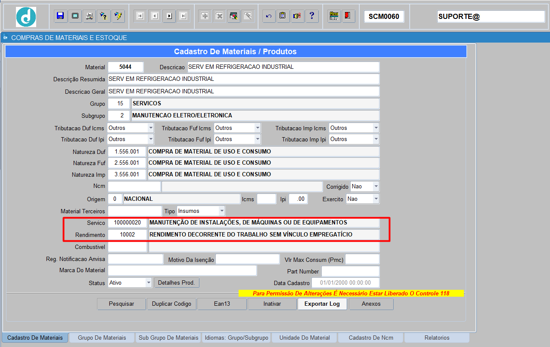Click the Pesquisar button
Image resolution: width=550 pixels, height=347 pixels.
[121, 304]
